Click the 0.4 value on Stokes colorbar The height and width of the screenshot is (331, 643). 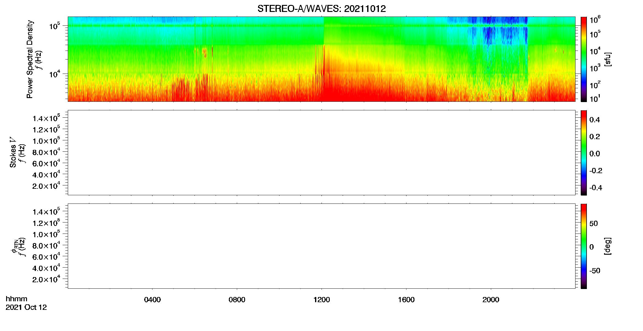click(x=595, y=120)
